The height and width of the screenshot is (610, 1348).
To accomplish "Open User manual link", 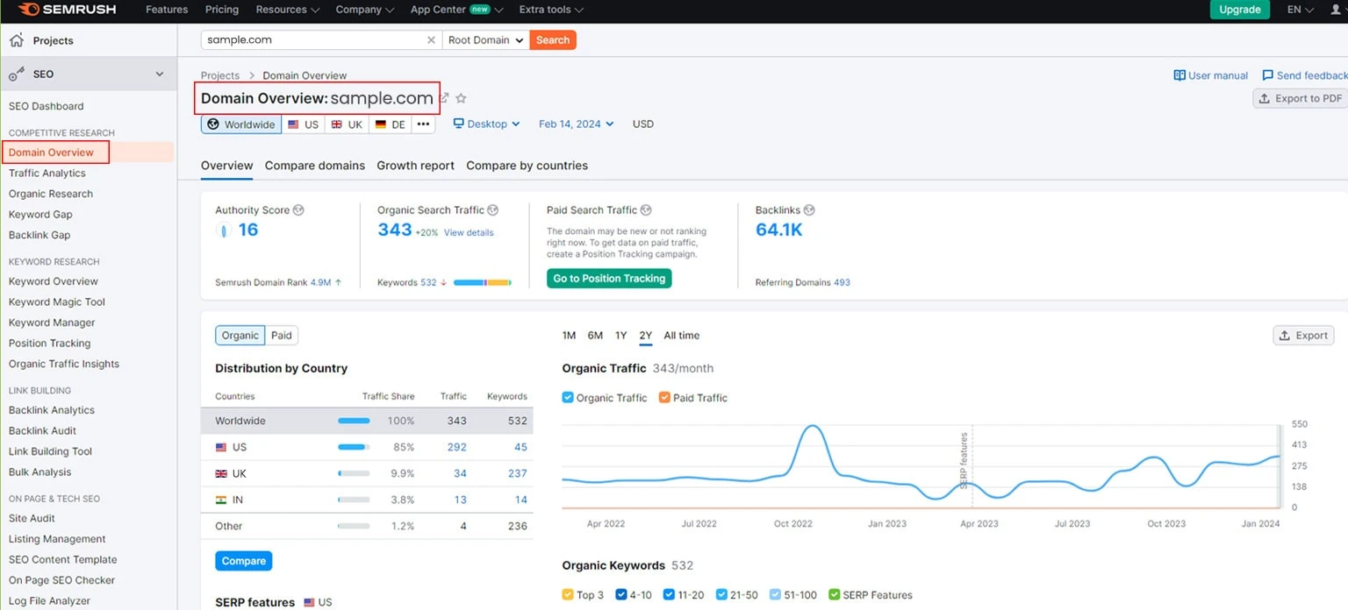I will (1211, 75).
